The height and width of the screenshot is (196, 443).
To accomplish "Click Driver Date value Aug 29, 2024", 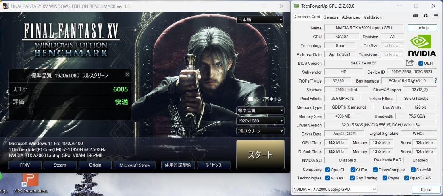I will [x=344, y=134].
